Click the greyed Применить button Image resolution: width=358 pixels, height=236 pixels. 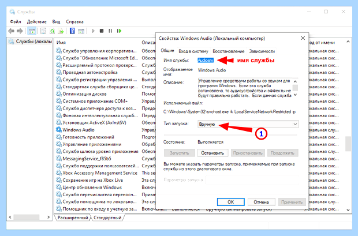point(292,202)
